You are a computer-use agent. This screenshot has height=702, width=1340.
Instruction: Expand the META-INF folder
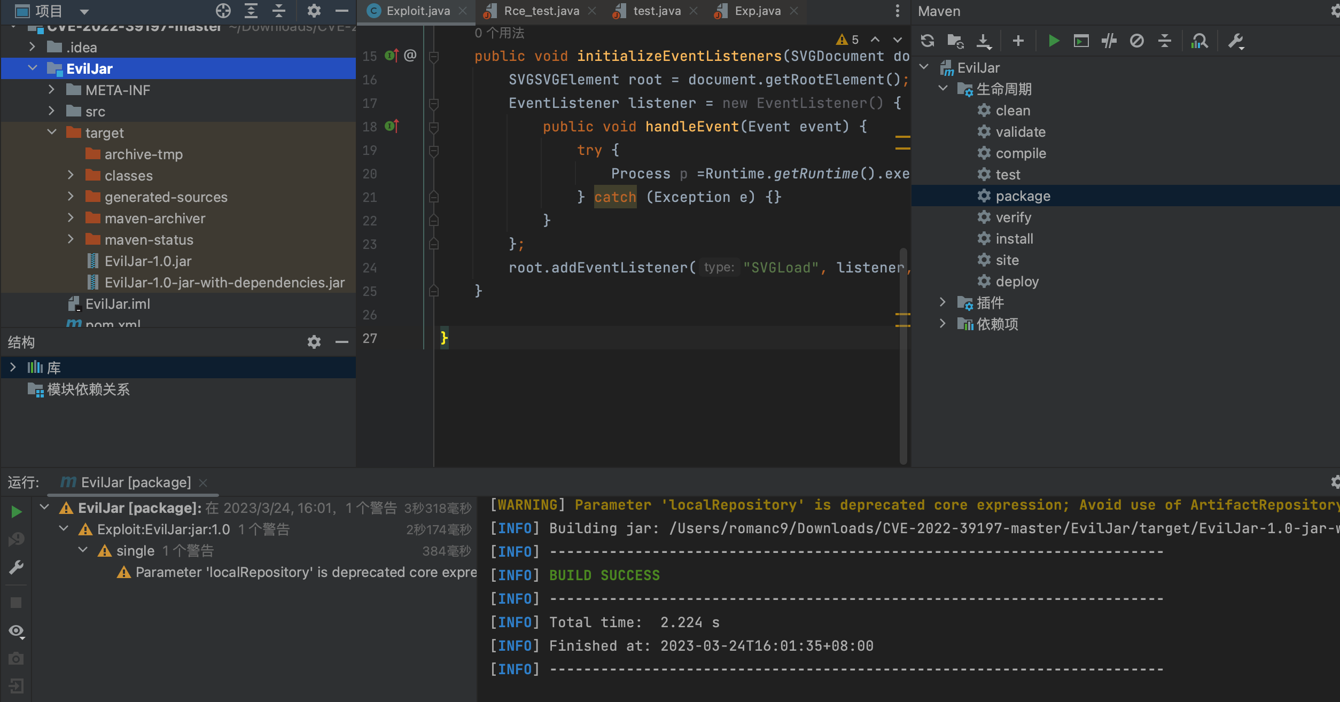click(51, 90)
